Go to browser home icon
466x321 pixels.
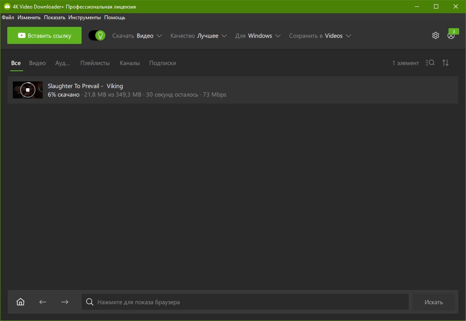point(21,302)
